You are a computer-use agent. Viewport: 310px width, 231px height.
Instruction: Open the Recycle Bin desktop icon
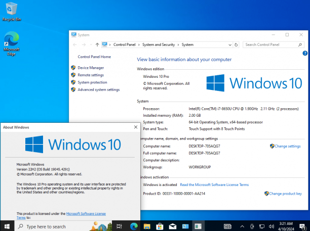point(11,11)
